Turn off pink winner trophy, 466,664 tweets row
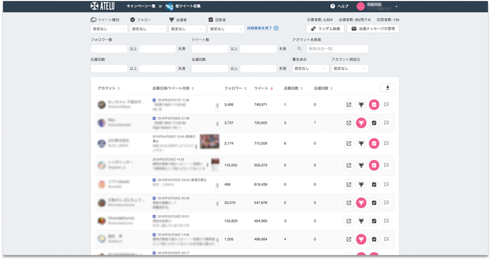This screenshot has width=491, height=260. (361, 239)
